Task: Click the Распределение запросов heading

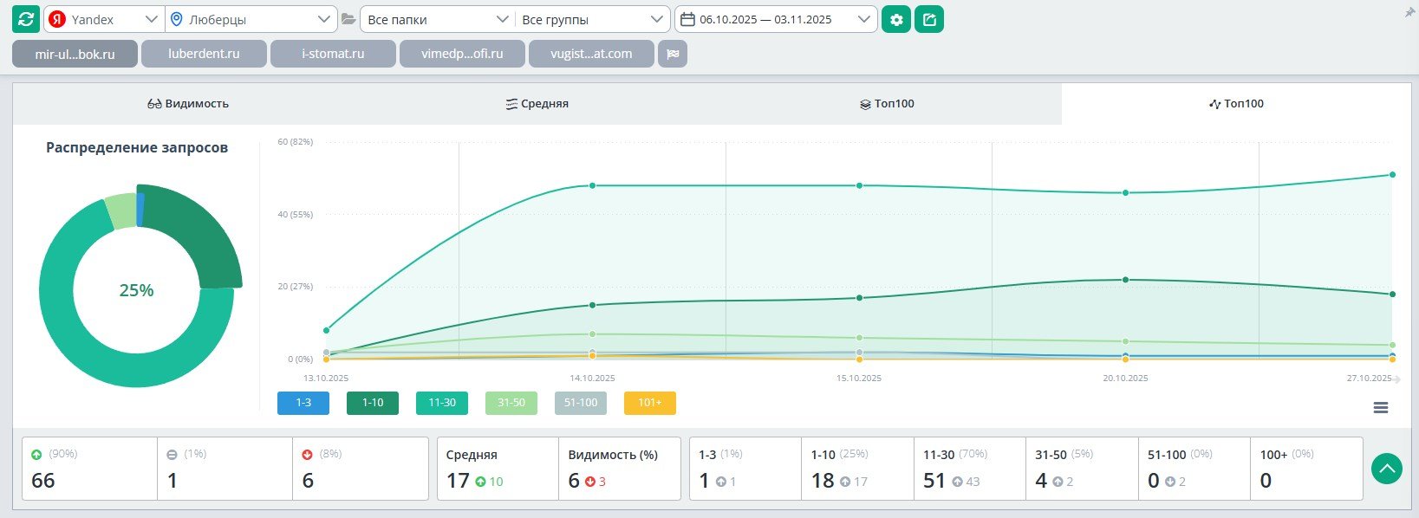Action: click(x=137, y=147)
